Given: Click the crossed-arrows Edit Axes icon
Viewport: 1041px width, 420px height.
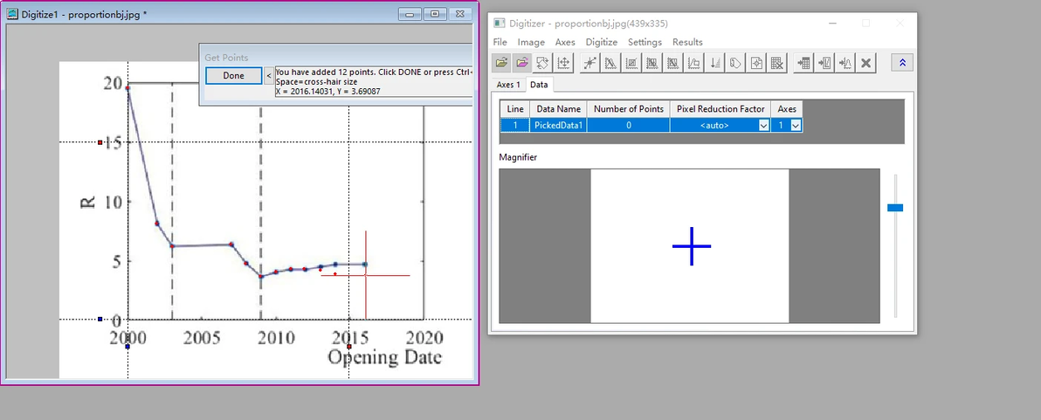Looking at the screenshot, I should 563,63.
